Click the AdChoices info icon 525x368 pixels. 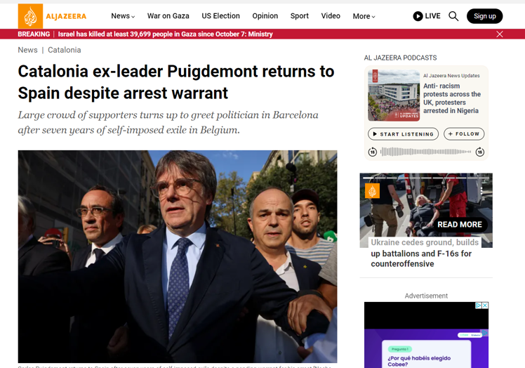coord(479,305)
